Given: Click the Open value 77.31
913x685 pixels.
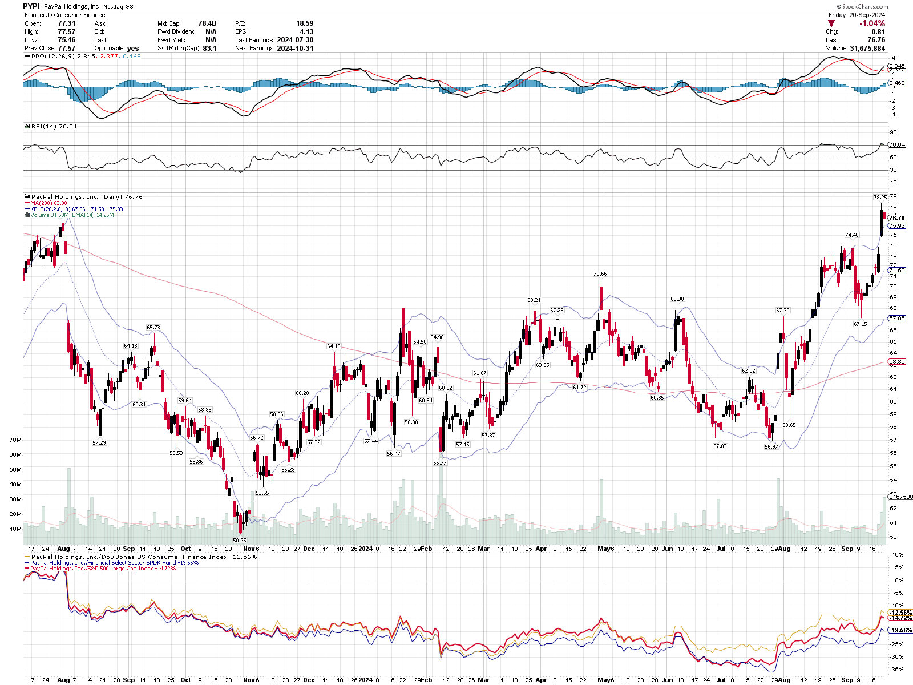Looking at the screenshot, I should click(x=67, y=23).
